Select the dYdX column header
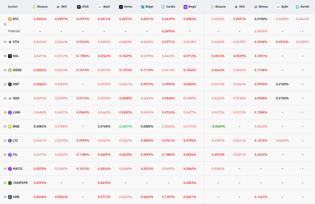The image size is (315, 204). pyautogui.click(x=83, y=7)
